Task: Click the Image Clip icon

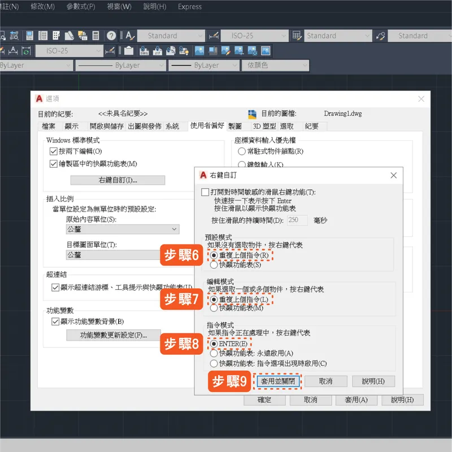Action: click(213, 51)
